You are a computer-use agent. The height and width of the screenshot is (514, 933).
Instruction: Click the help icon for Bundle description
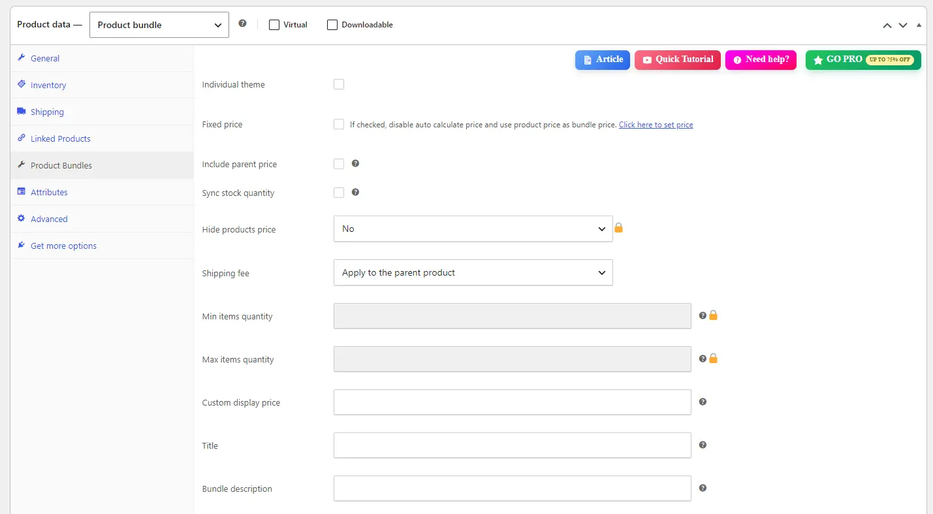click(x=703, y=488)
